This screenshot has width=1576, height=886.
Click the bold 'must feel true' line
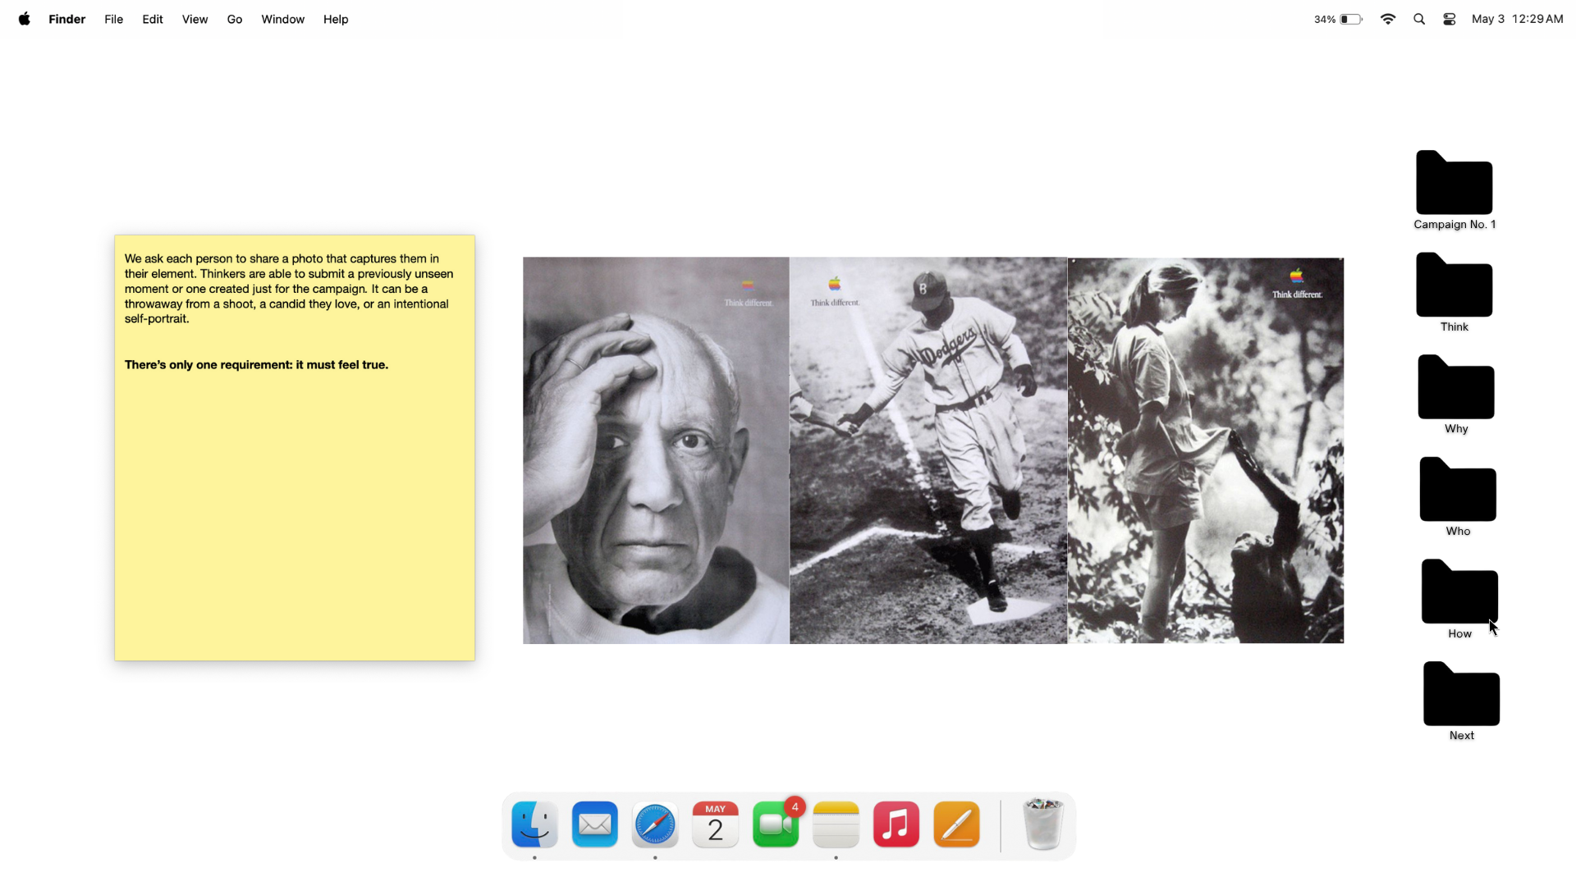click(256, 365)
